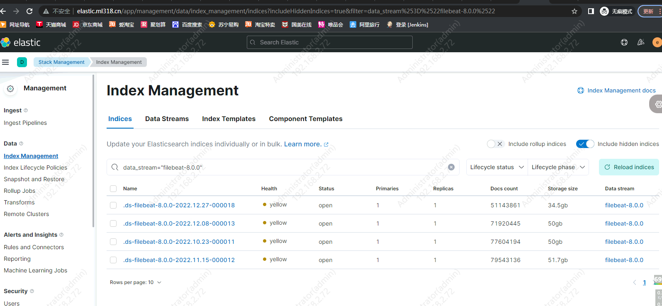This screenshot has width=662, height=306.
Task: Click the Reload indices button
Action: (x=629, y=167)
